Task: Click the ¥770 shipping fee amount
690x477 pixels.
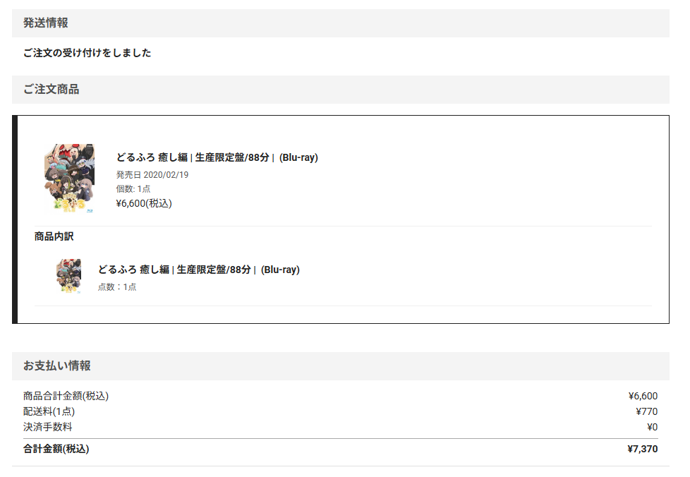Action: pos(646,411)
